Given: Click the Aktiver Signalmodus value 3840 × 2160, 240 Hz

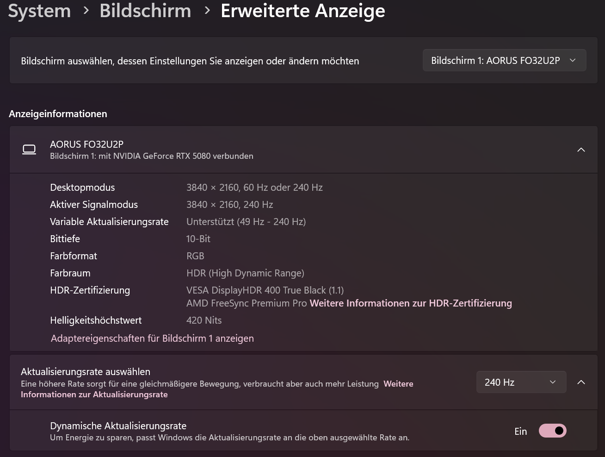Looking at the screenshot, I should click(x=229, y=205).
